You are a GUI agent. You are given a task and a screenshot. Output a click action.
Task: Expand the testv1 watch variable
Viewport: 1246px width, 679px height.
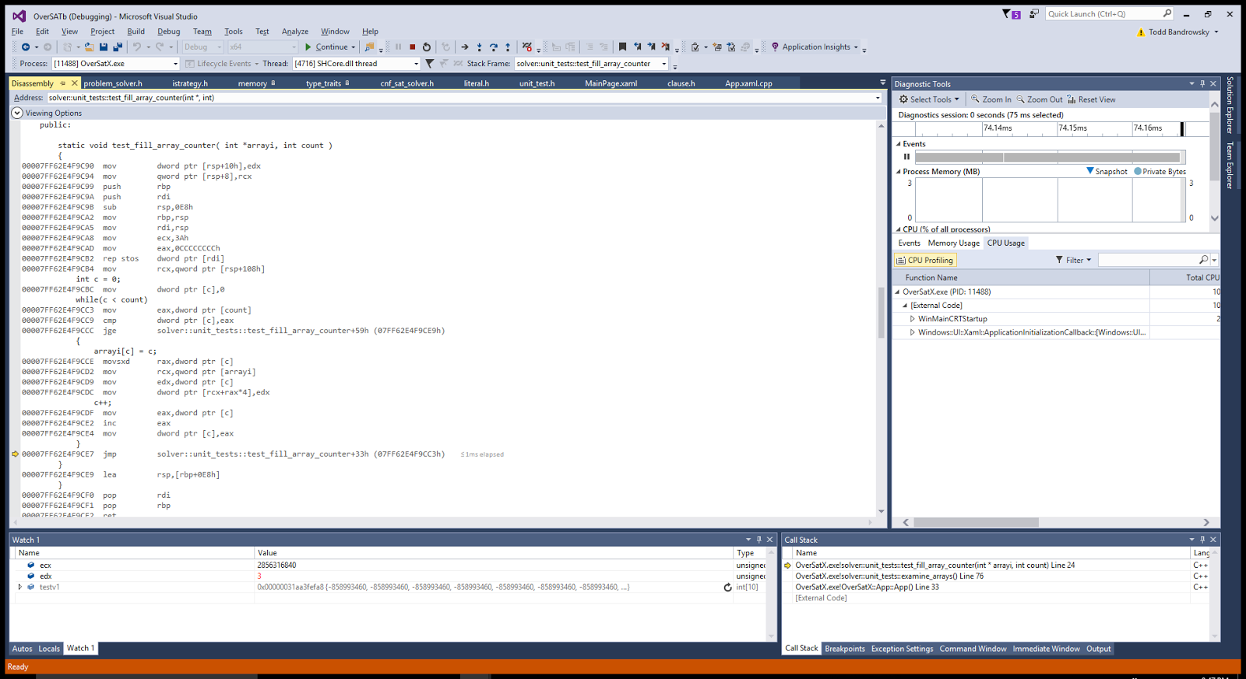20,587
